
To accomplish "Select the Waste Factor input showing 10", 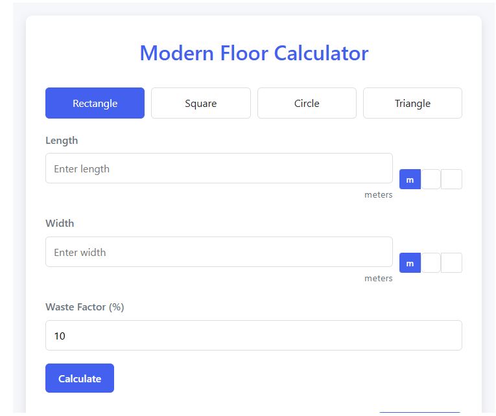I will coord(254,336).
